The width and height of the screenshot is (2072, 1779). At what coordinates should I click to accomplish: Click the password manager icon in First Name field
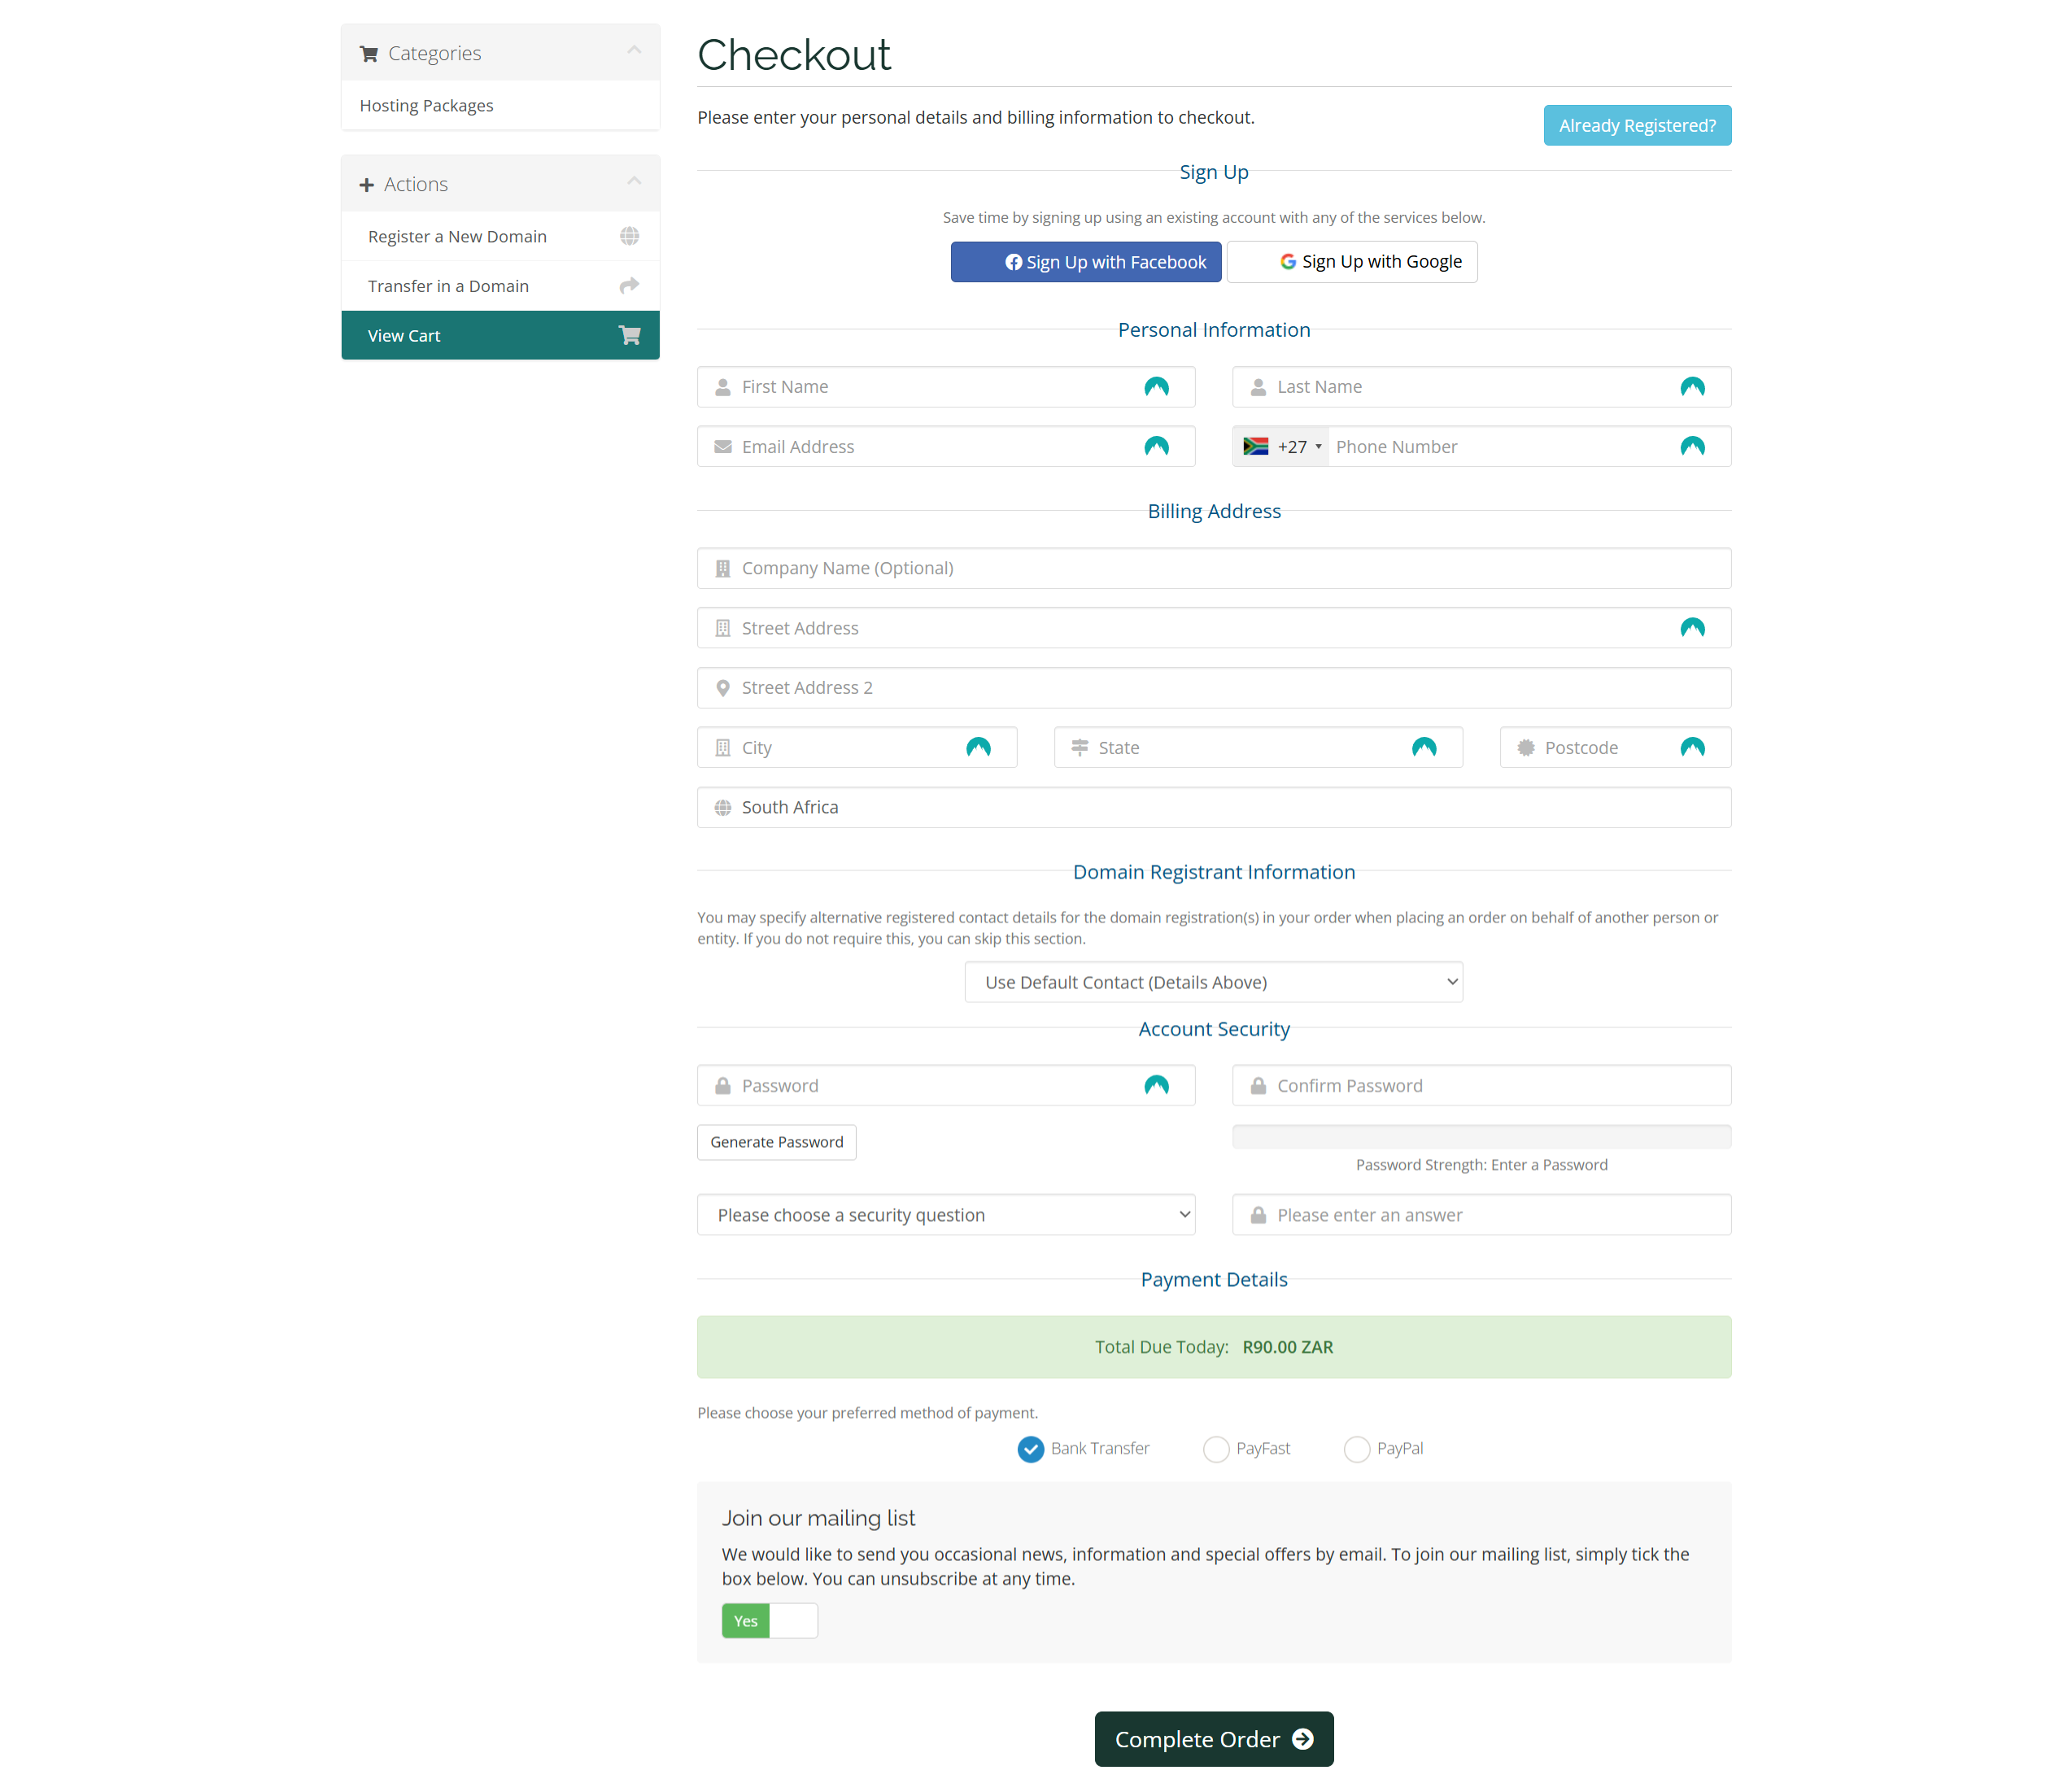1156,387
